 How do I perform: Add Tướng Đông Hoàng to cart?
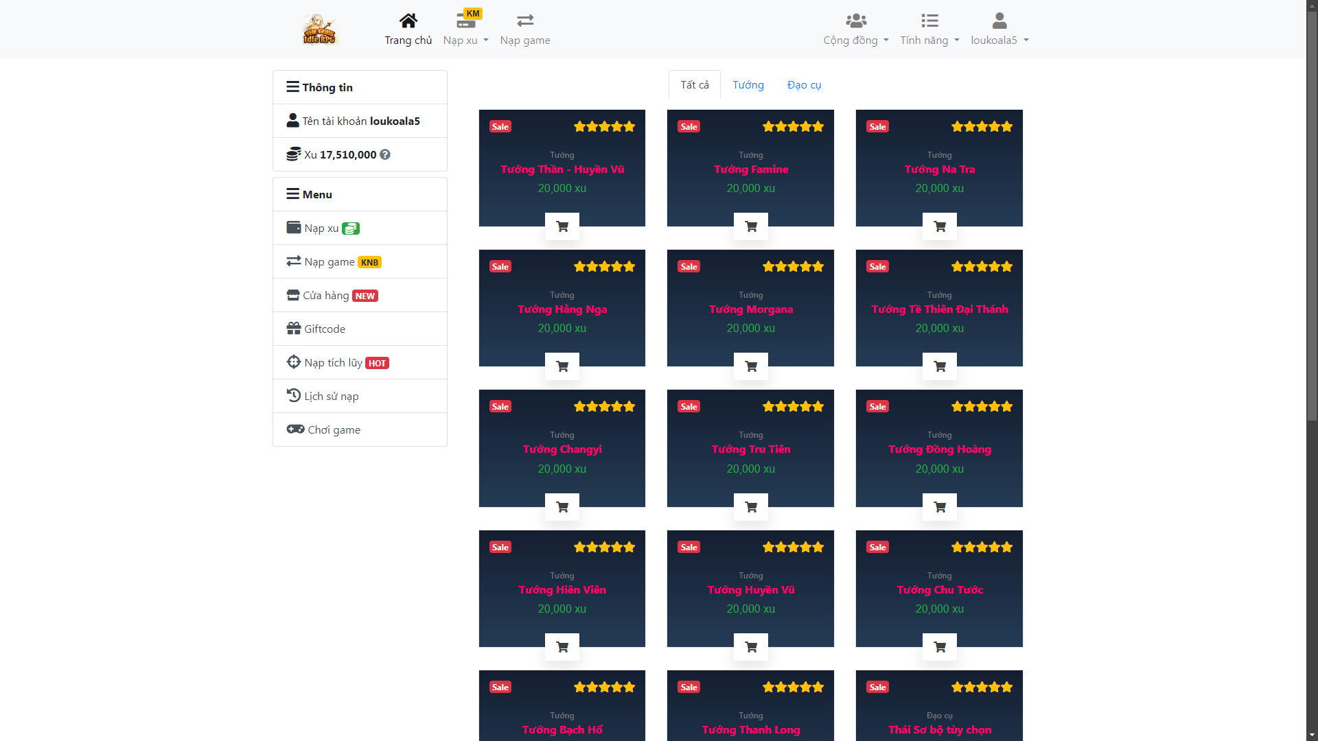[x=939, y=507]
